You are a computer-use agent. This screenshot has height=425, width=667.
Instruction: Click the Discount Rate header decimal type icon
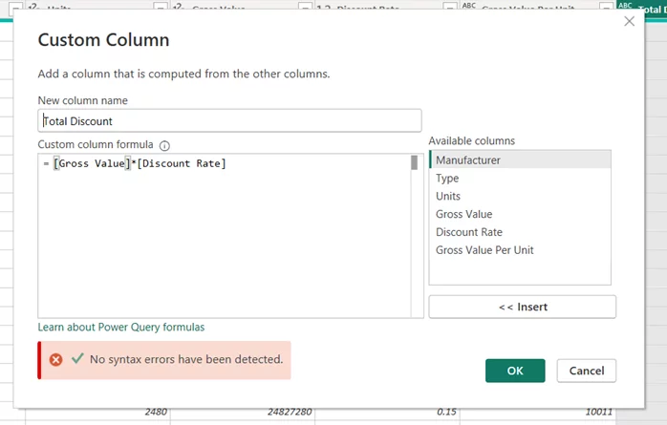[321, 7]
